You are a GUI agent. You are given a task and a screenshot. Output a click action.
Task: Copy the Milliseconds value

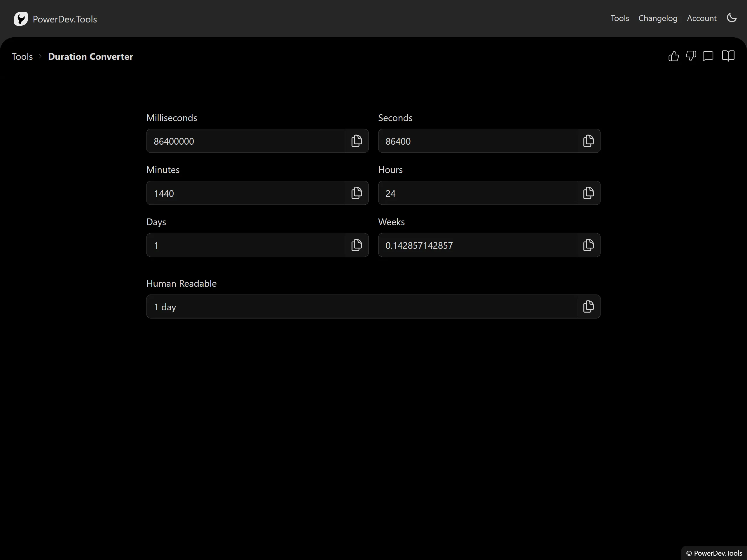(357, 141)
